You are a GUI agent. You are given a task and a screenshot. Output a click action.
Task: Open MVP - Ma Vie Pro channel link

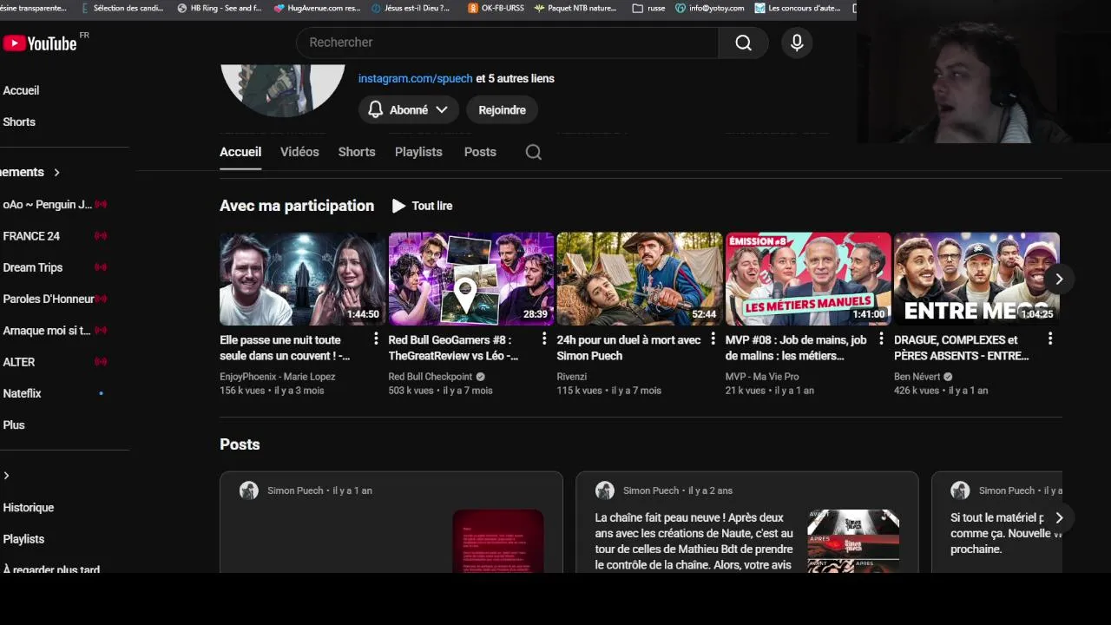tap(762, 377)
